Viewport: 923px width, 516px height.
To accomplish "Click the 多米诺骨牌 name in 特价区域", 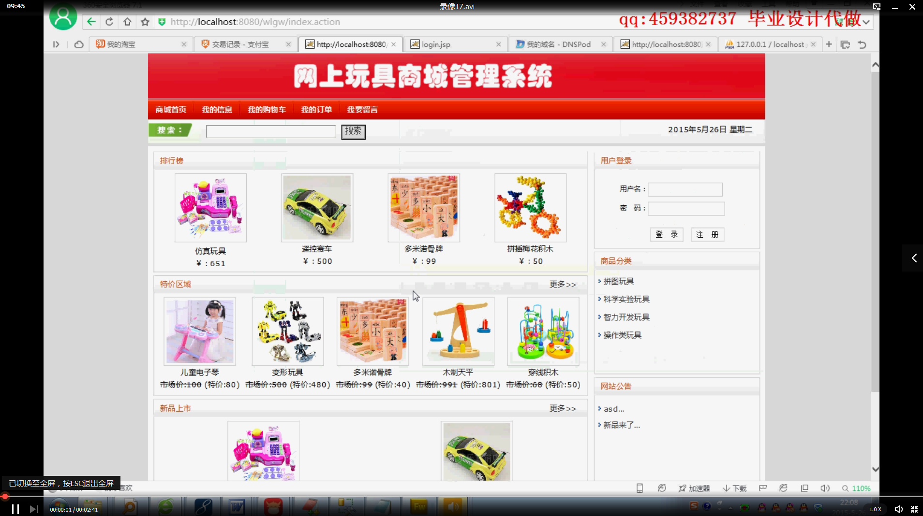I will (372, 373).
